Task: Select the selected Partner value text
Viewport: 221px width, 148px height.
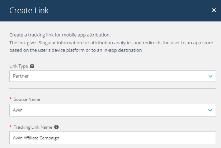Action: click(21, 76)
